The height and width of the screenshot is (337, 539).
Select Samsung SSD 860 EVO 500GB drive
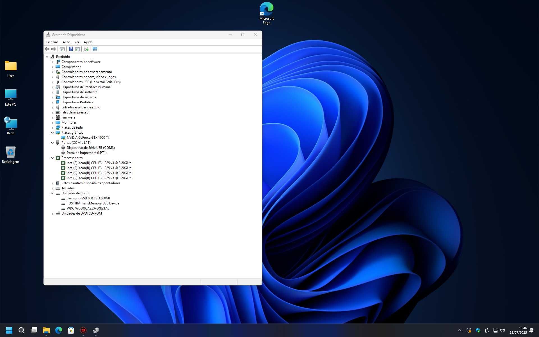click(x=88, y=198)
